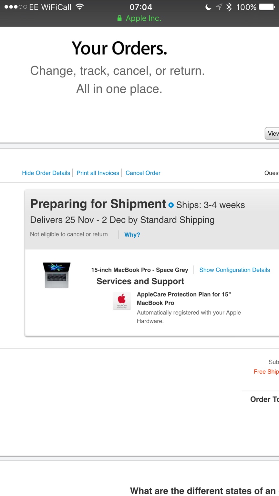Select the Your Orders heading
Viewport: 279px width, 496px height.
click(x=119, y=48)
